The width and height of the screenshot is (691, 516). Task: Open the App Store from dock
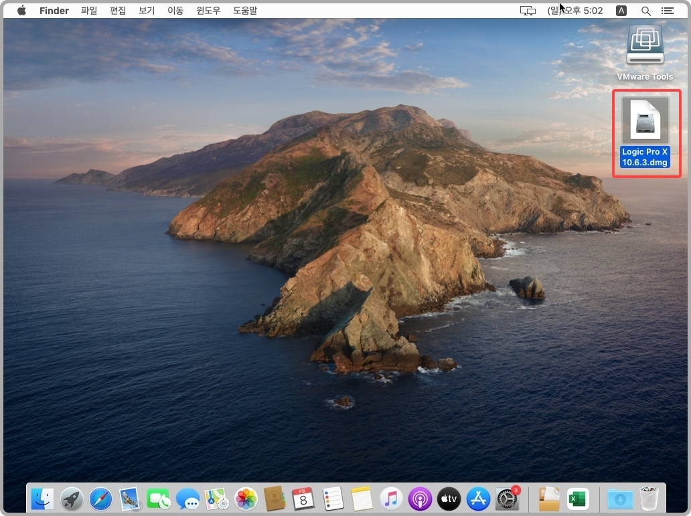pyautogui.click(x=478, y=499)
